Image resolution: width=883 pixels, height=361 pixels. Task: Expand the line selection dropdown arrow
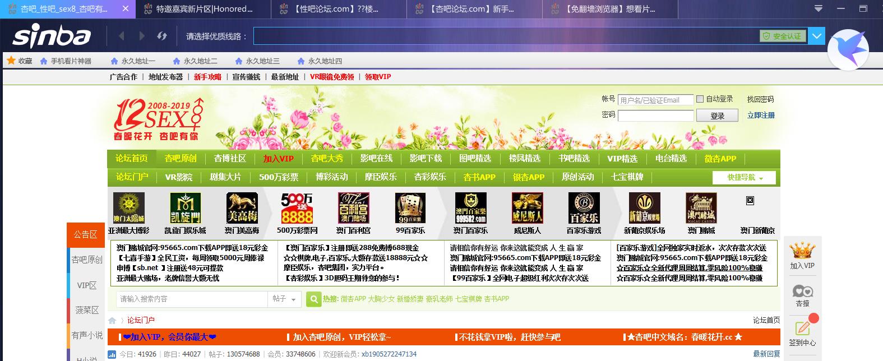[817, 36]
